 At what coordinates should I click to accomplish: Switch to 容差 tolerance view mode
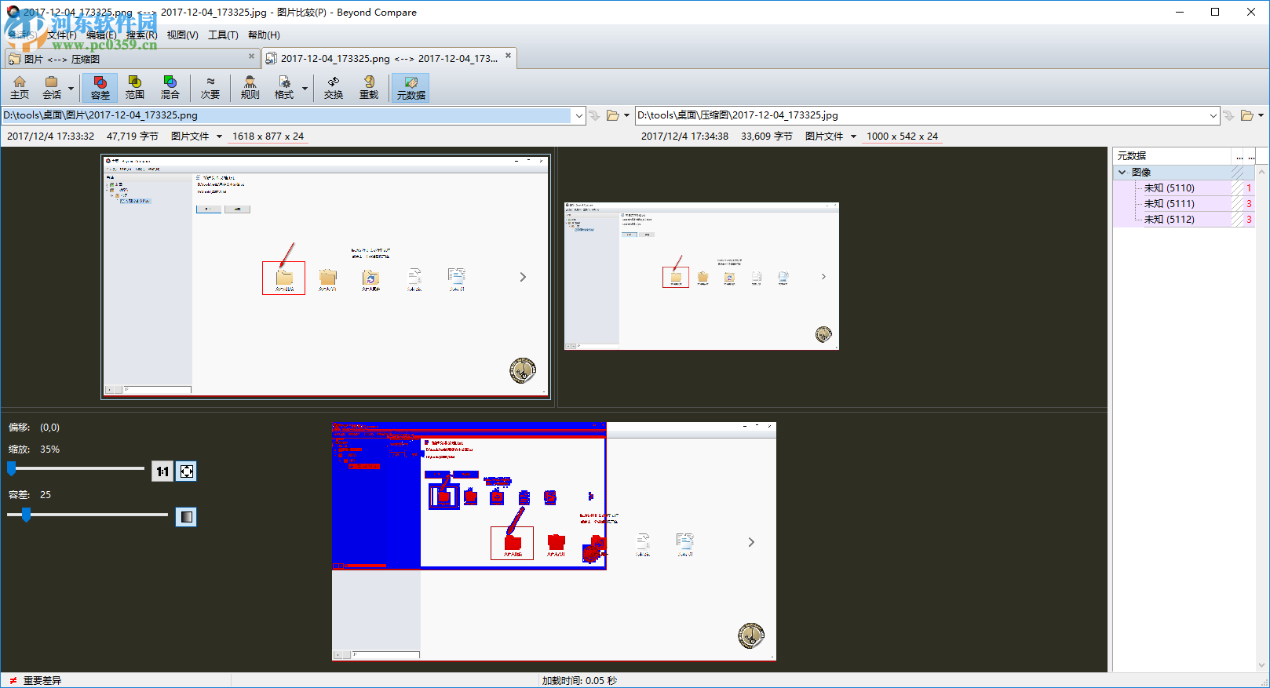point(100,88)
